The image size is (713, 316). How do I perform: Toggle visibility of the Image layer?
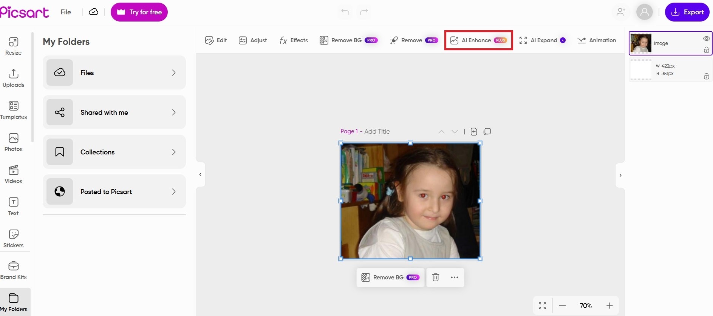[x=706, y=39]
